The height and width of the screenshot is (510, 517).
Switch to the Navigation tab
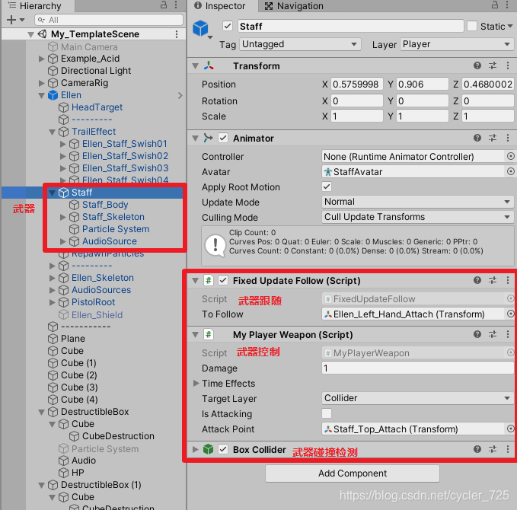(294, 6)
